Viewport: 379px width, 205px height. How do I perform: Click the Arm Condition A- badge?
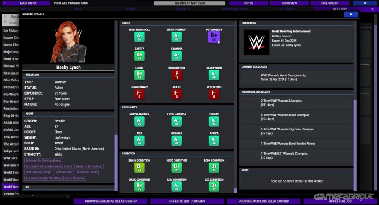[x=177, y=187]
